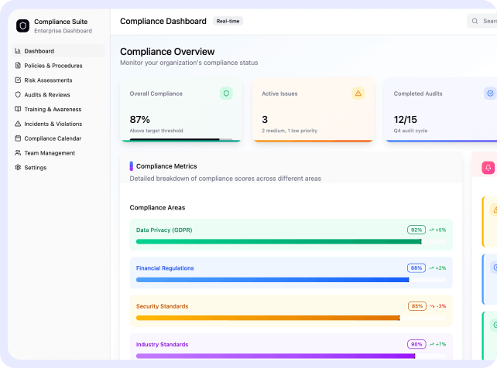Open Audits & Reviews section

(x=46, y=95)
